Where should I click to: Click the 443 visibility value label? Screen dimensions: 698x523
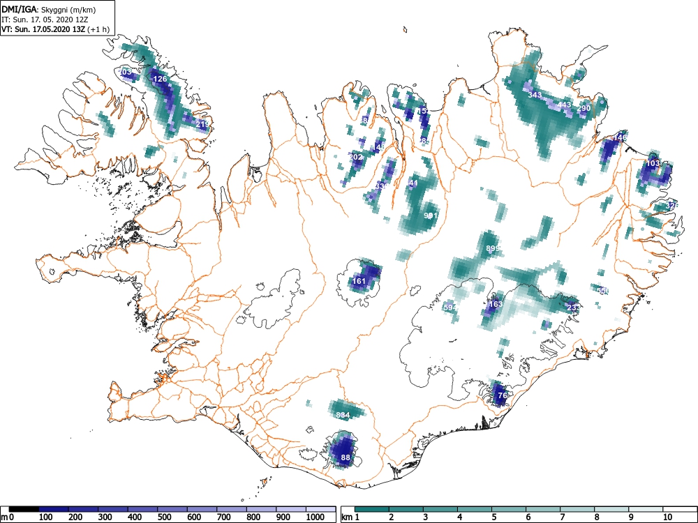click(x=564, y=105)
